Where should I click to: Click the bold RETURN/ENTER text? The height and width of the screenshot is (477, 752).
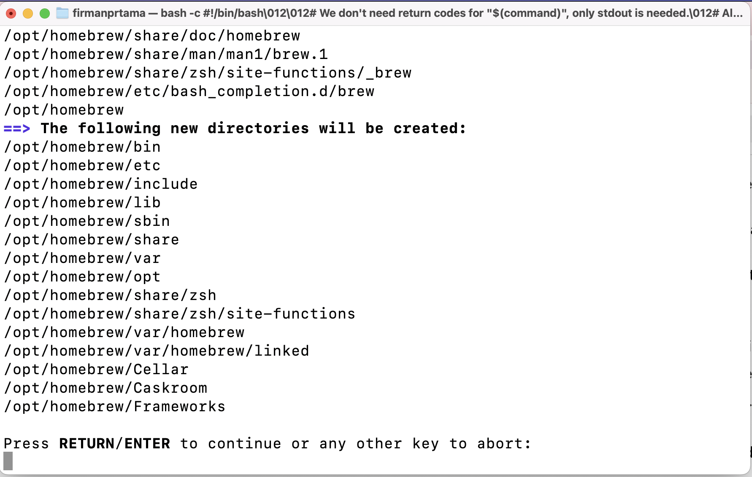coord(115,444)
